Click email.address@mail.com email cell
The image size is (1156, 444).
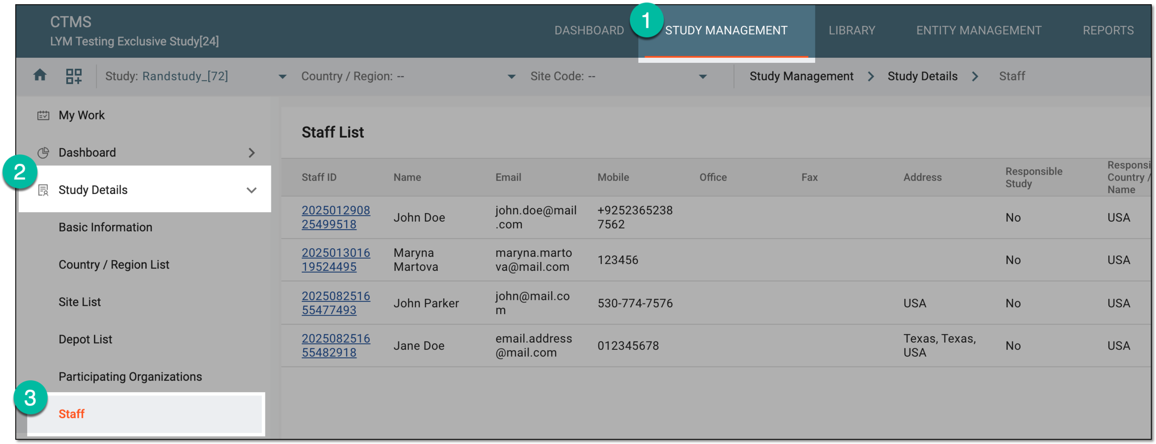pyautogui.click(x=534, y=346)
